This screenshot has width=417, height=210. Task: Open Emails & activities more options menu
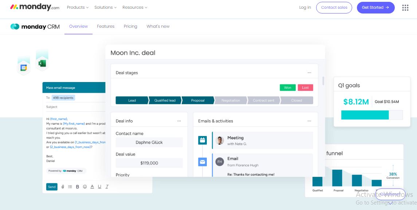[309, 121]
